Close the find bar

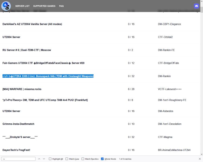200,159
